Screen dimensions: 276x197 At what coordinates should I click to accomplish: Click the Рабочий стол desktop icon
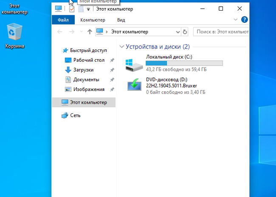(68, 60)
